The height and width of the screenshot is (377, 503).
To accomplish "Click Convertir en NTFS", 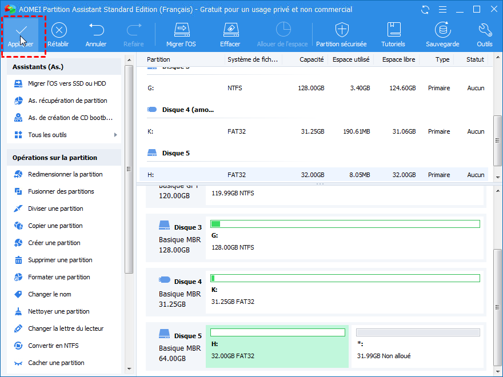I will (x=53, y=346).
